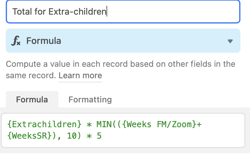Click empty space after formula's last line
250x159 pixels.
point(172,136)
